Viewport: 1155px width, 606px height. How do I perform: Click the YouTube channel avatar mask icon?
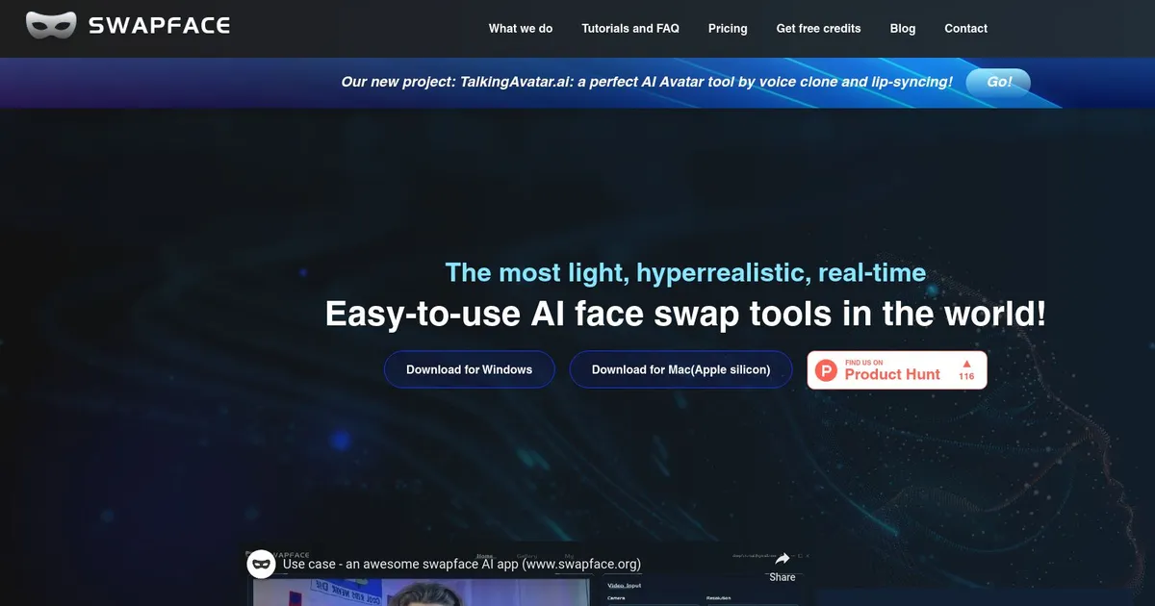[262, 564]
